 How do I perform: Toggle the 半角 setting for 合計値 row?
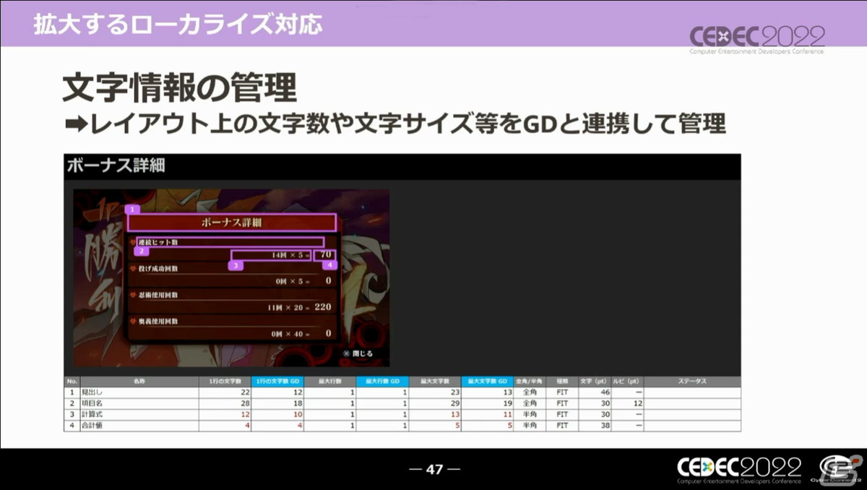coord(531,424)
